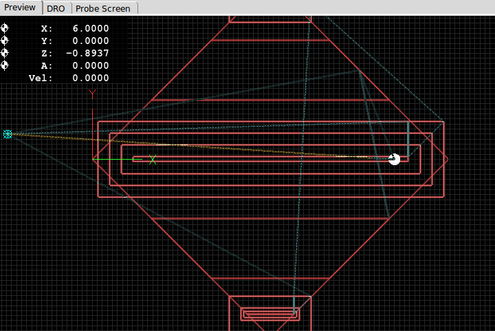Select the Preview tab

click(21, 8)
